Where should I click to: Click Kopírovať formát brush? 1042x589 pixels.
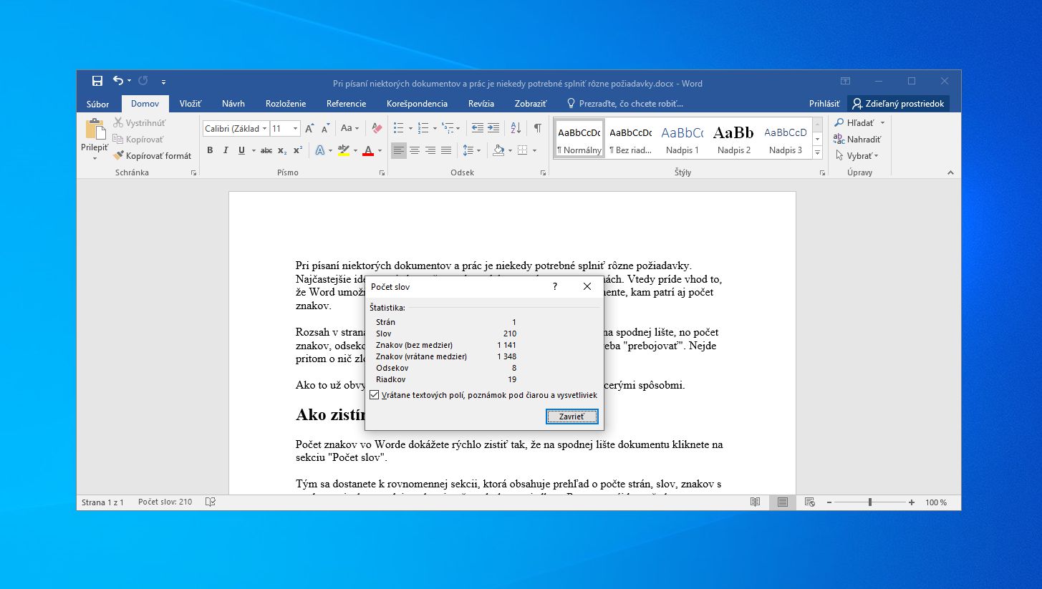[x=153, y=155]
